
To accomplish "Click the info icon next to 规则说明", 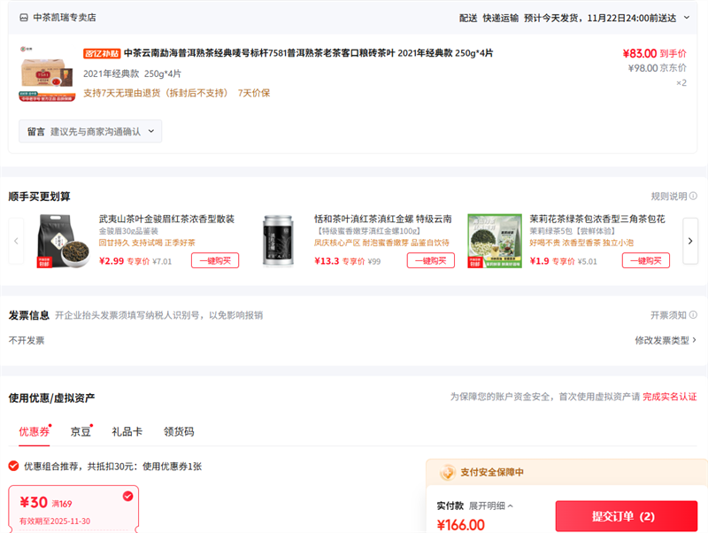I will 693,197.
